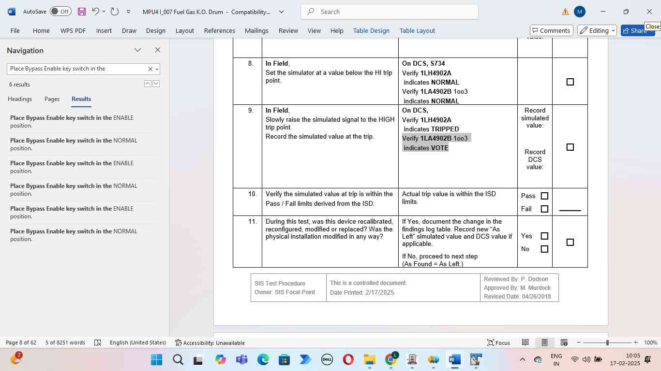Screen dimensions: 661x371
Task: Switch to the Insert tab
Action: (104, 30)
